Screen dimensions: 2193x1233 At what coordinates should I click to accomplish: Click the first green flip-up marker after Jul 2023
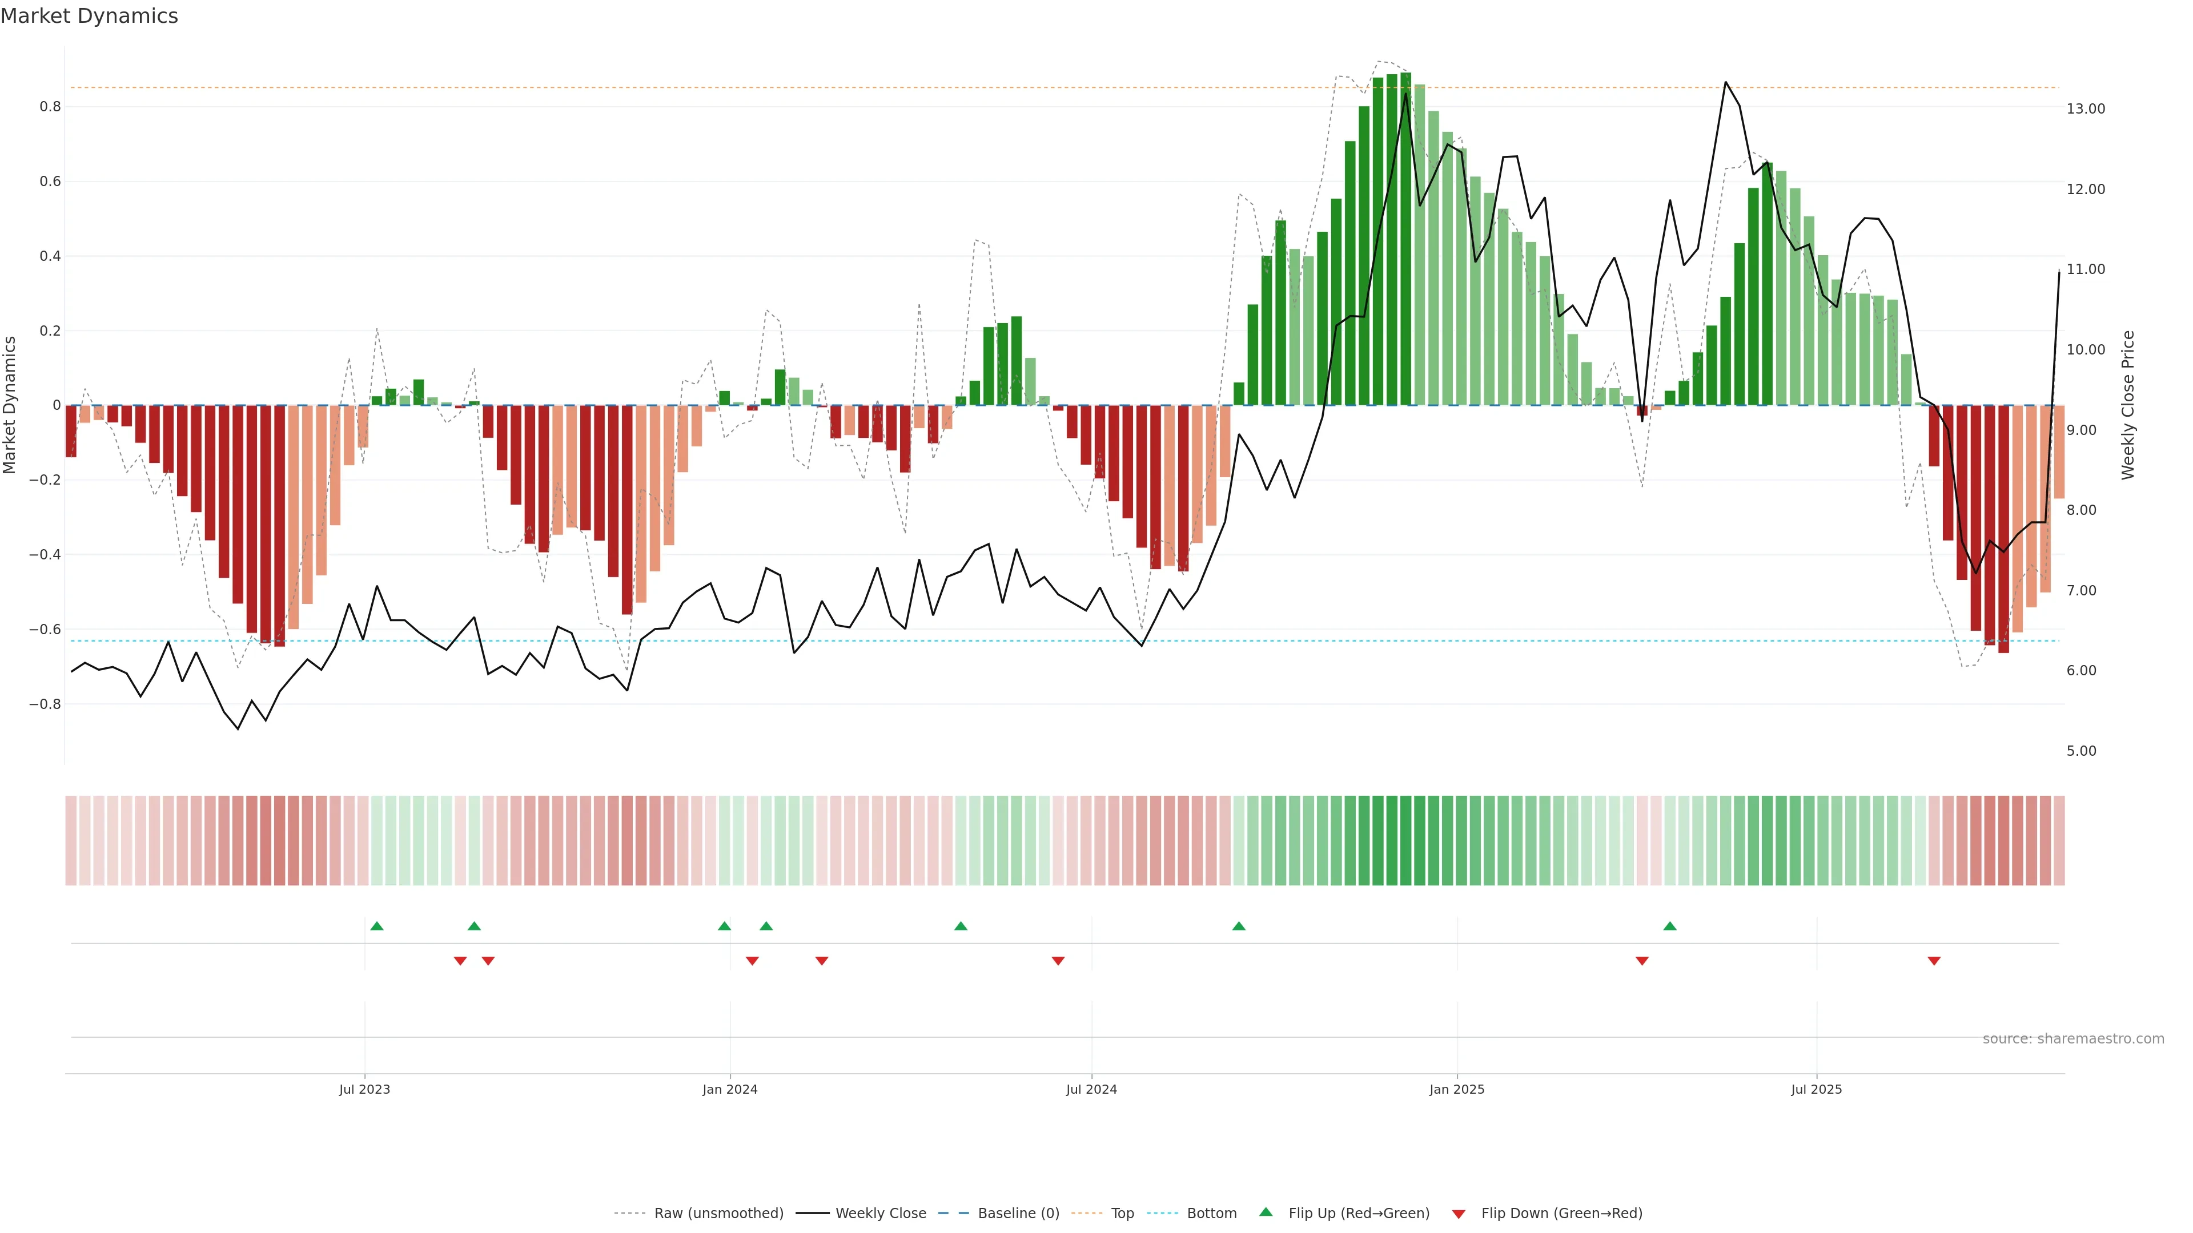click(377, 926)
